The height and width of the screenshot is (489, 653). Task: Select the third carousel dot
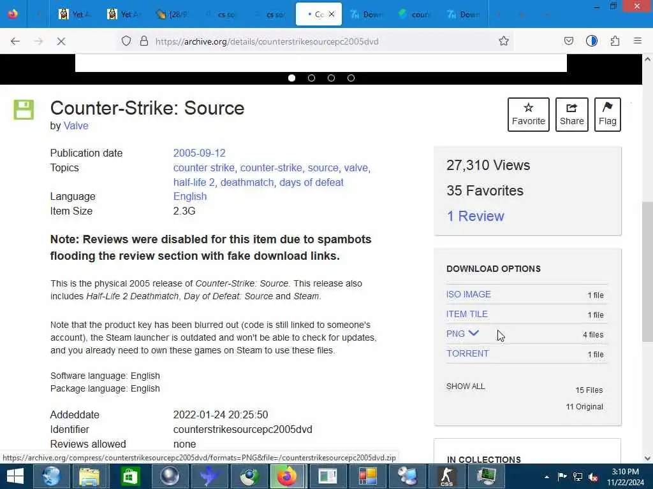tap(331, 78)
